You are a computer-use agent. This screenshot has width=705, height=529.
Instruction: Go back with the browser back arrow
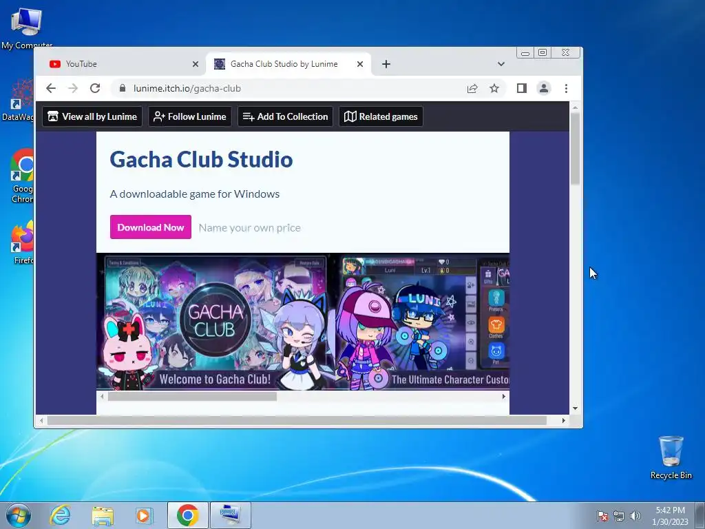51,88
